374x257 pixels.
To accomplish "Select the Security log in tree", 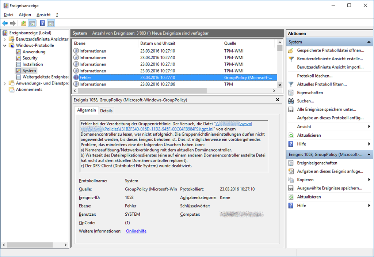I will [x=30, y=58].
